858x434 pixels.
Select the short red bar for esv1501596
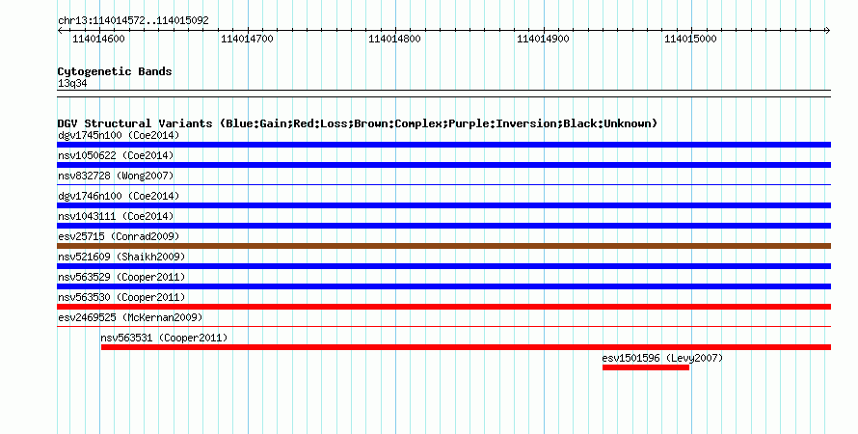646,367
